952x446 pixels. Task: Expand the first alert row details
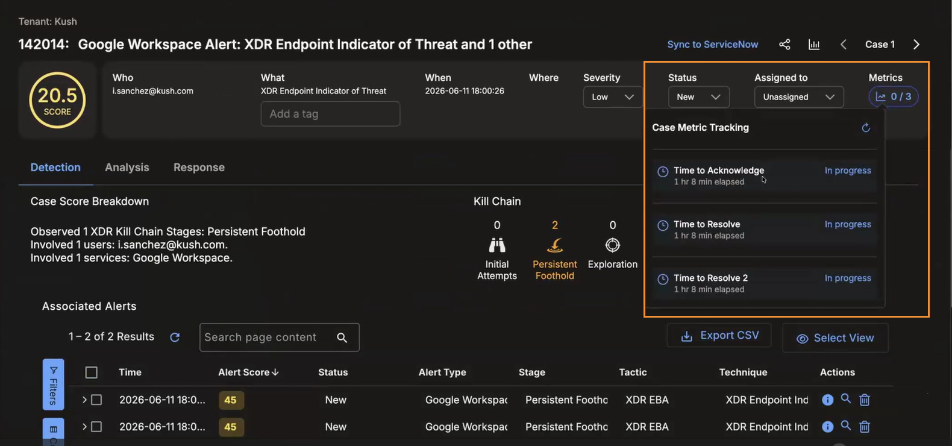pos(84,400)
